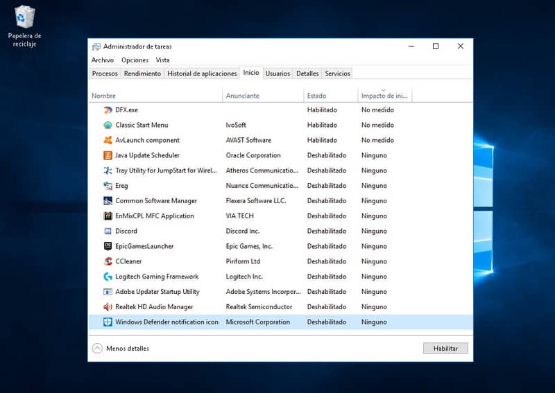
Task: Select the Java Update Scheduler entry
Action: coord(147,155)
